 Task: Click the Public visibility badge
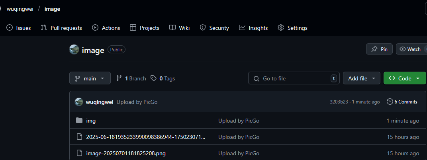[x=117, y=49]
